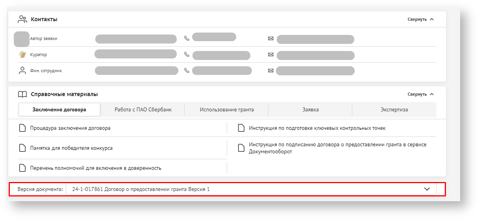Switch to the Работа с ПАО Сбербанк tab

point(143,110)
